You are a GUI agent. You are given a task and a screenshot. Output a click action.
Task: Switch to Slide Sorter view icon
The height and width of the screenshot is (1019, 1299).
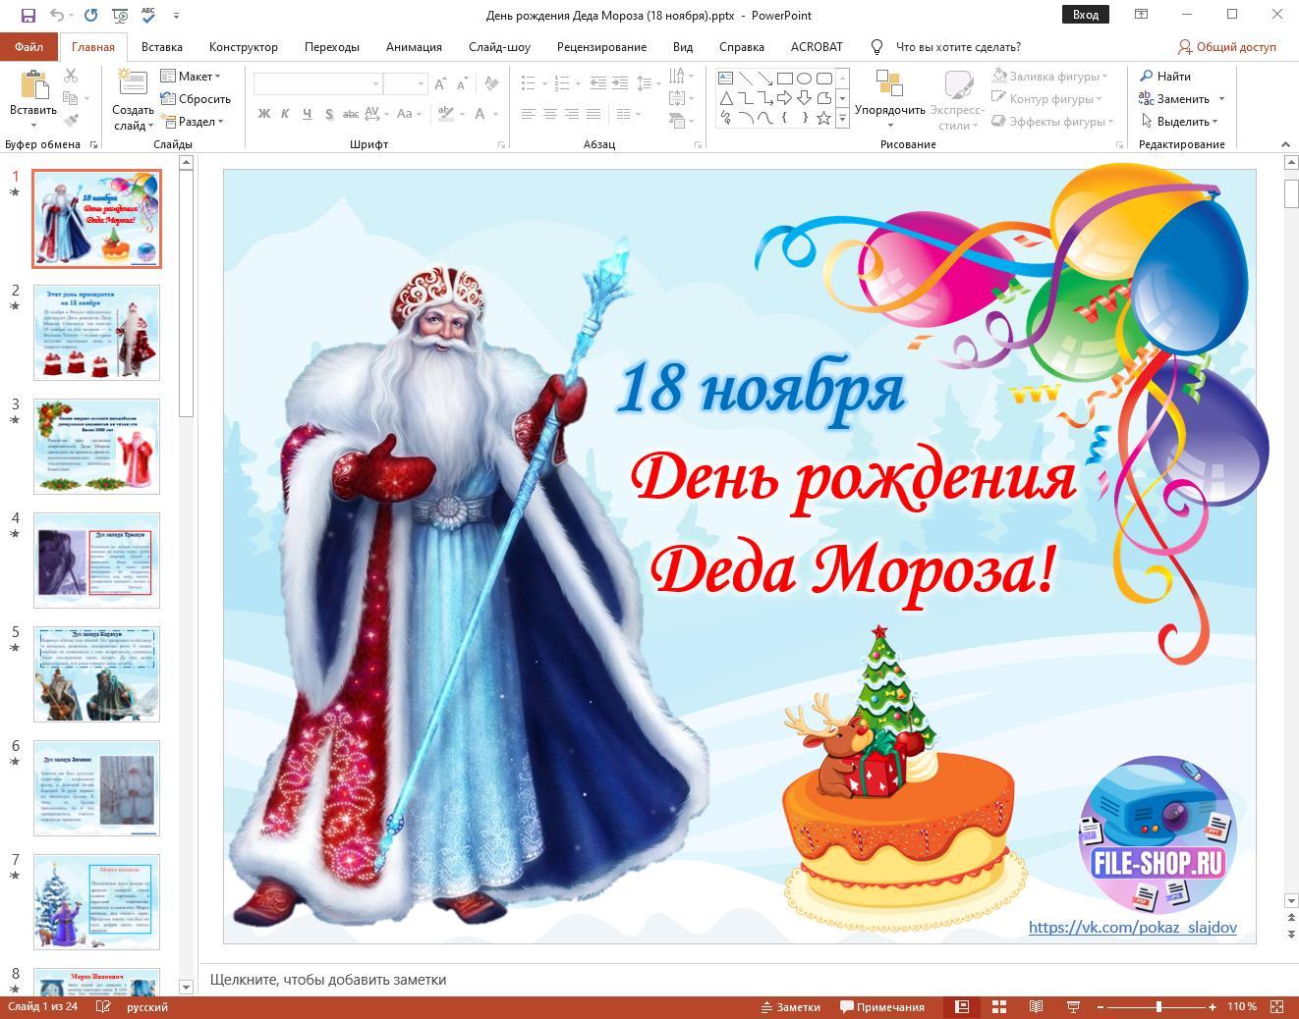[999, 1006]
